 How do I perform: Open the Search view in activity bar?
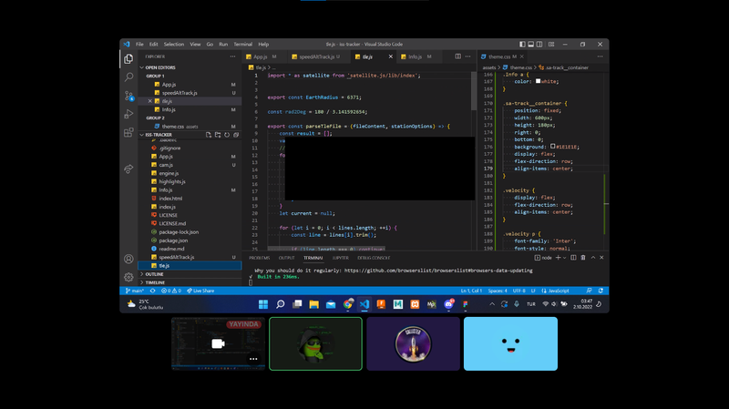tap(128, 77)
